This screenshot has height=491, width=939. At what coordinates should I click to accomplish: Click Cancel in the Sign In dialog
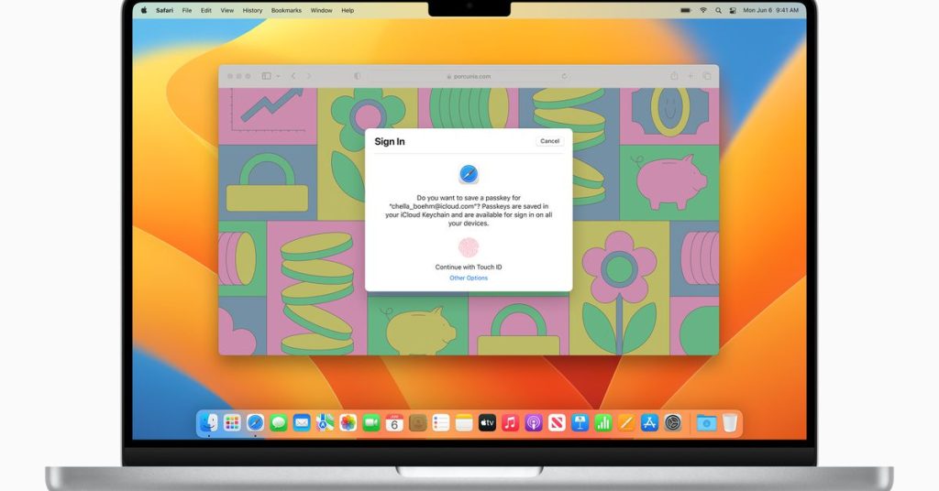(x=549, y=141)
